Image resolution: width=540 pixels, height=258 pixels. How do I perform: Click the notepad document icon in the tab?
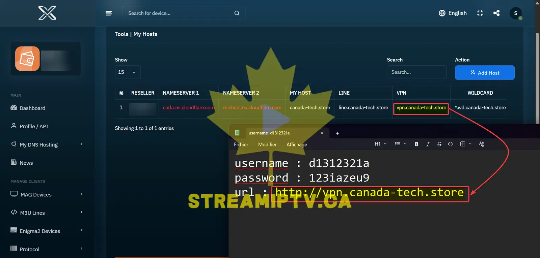pyautogui.click(x=237, y=133)
